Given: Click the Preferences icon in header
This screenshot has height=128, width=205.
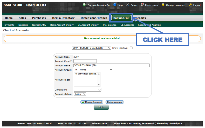Looking at the screenshot, I should point(142,5).
